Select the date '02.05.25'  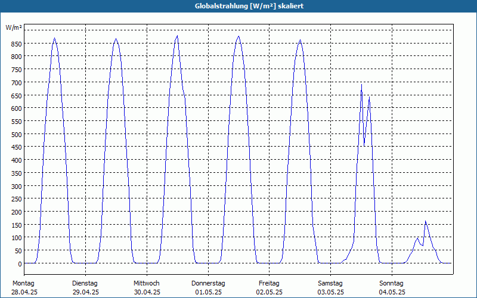(x=270, y=293)
